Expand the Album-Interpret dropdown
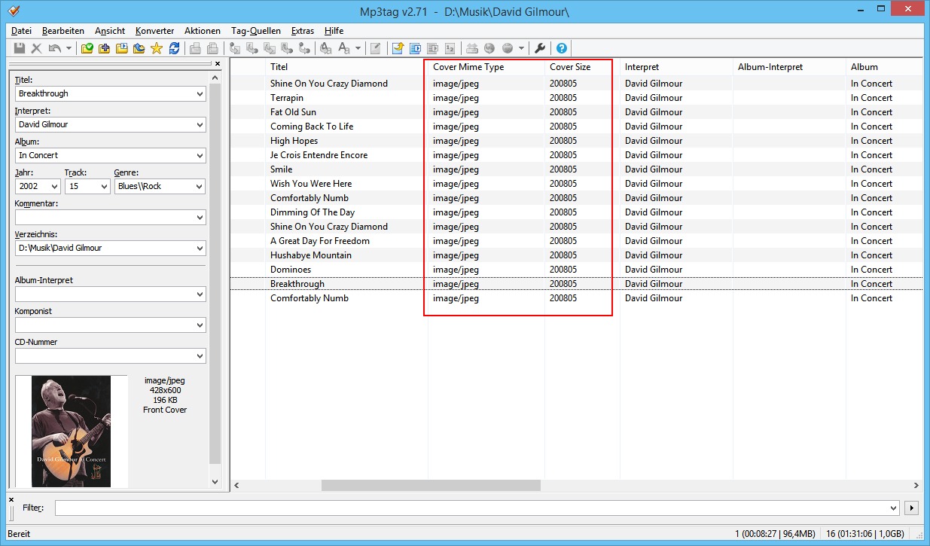930x546 pixels. point(199,294)
